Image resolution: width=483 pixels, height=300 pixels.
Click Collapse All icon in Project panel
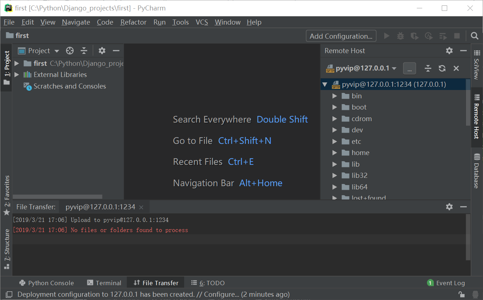click(x=84, y=51)
